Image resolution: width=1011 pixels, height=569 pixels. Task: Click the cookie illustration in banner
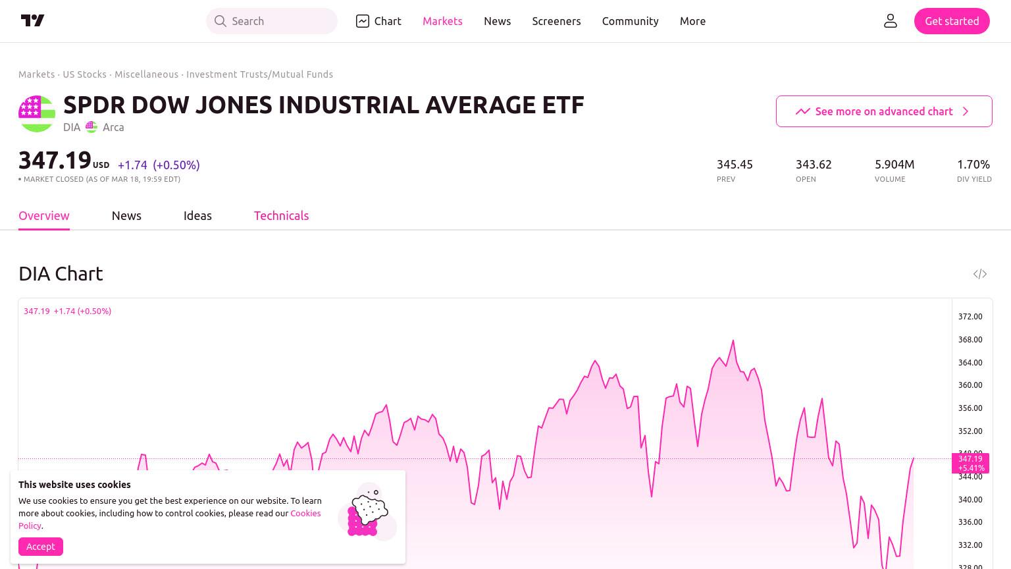[367, 512]
